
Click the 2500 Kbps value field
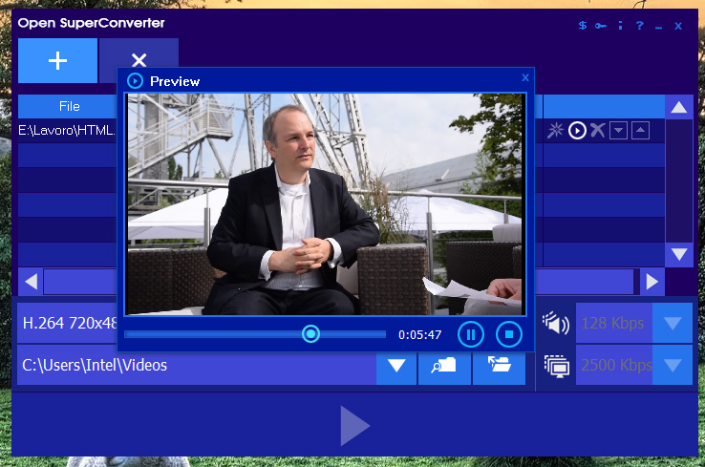[x=613, y=365]
